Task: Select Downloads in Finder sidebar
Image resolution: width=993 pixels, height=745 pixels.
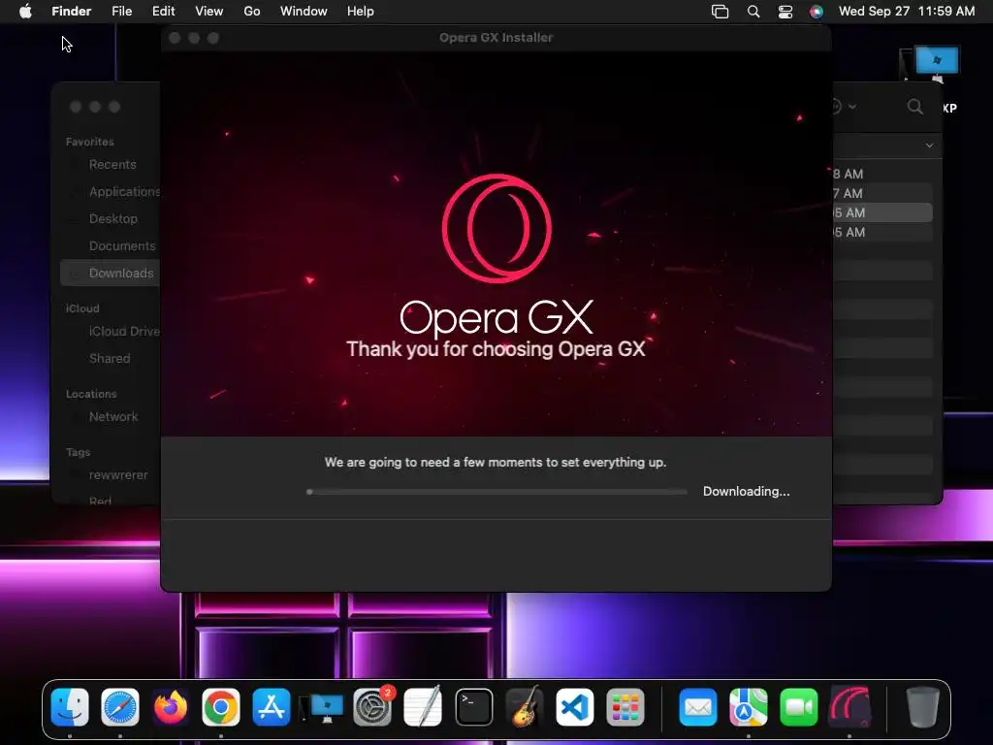Action: [111, 273]
